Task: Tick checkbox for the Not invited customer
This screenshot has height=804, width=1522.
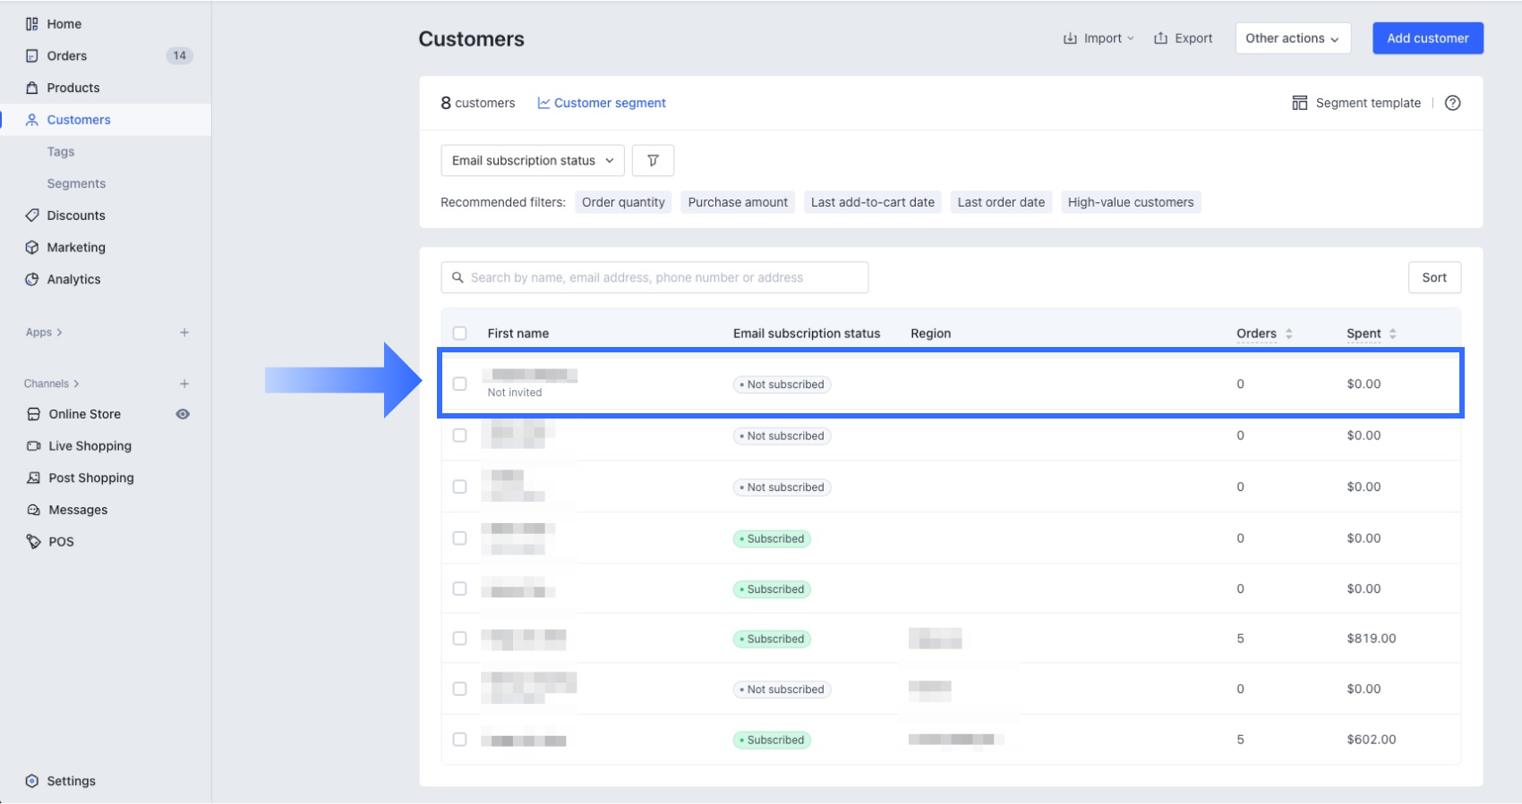Action: (460, 384)
